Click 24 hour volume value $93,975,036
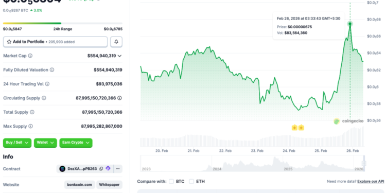 [109, 84]
